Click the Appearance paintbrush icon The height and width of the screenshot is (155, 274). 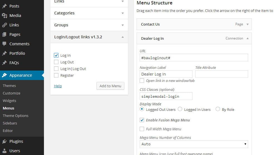coord(4,75)
